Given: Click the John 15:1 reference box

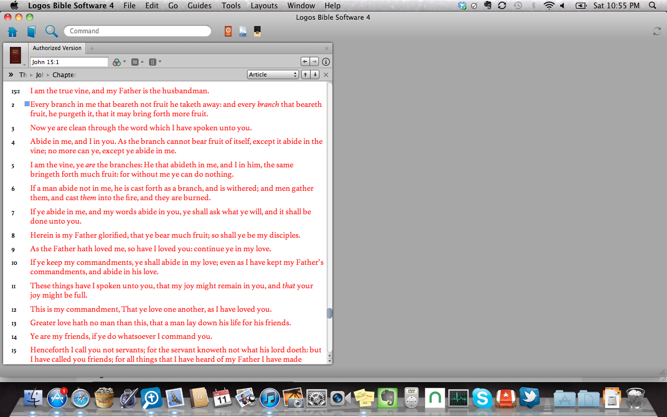Looking at the screenshot, I should click(69, 62).
